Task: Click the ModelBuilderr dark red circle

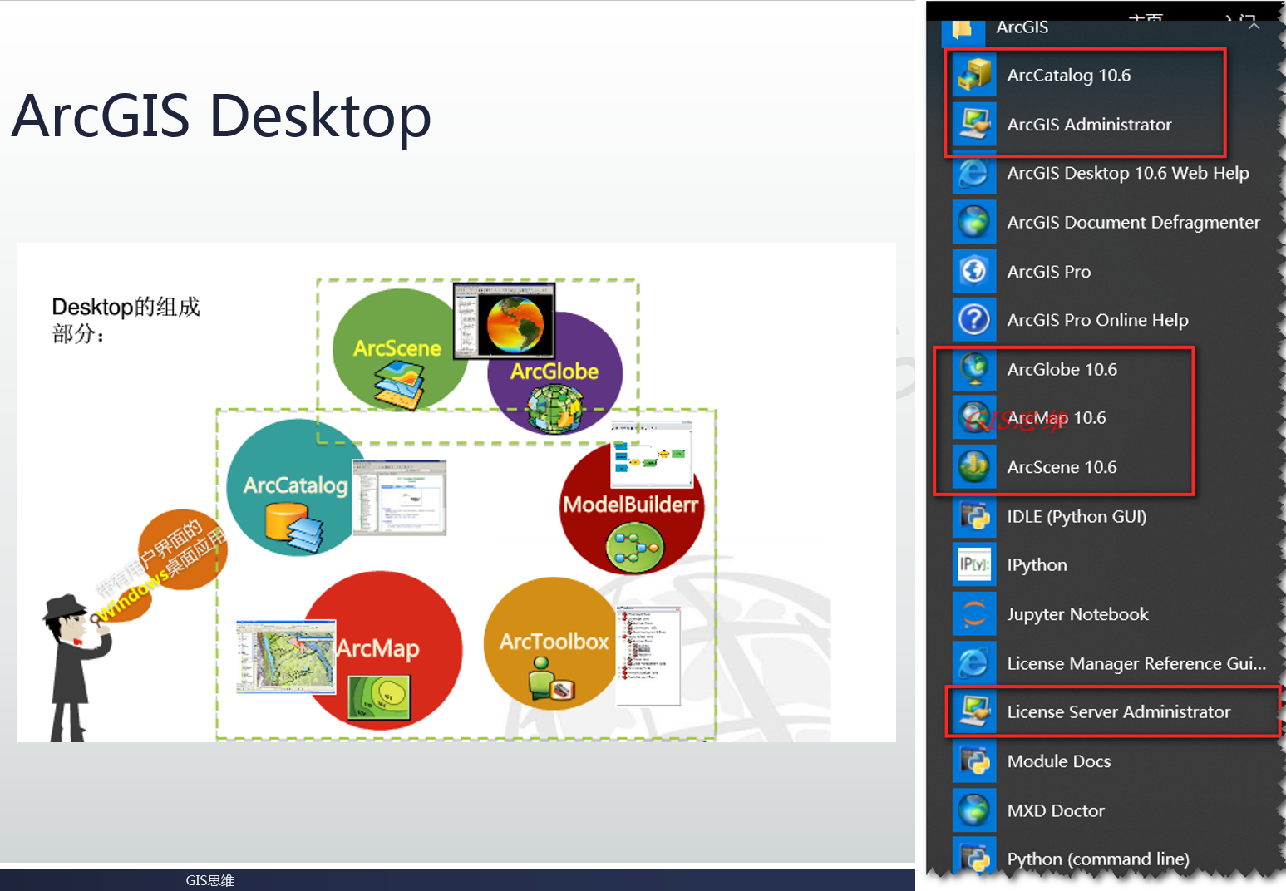Action: (632, 507)
